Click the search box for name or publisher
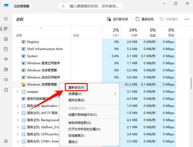 tap(91, 6)
